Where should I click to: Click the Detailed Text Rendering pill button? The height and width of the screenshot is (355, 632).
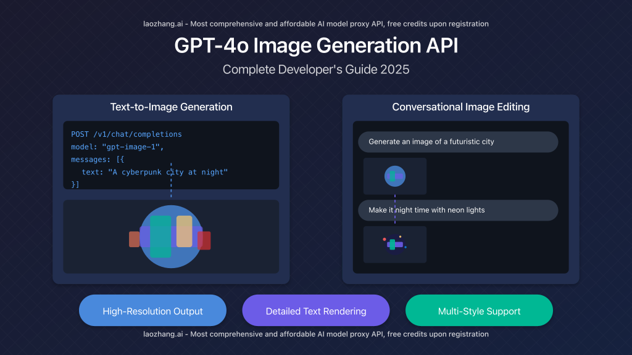[x=315, y=311]
